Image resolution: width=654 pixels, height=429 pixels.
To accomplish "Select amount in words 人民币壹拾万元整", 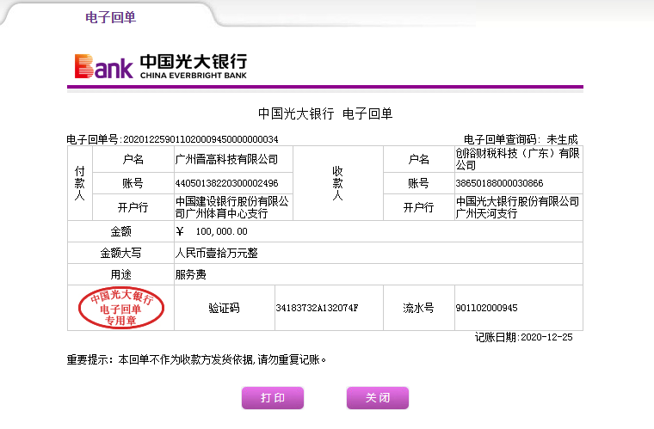I will (x=217, y=253).
